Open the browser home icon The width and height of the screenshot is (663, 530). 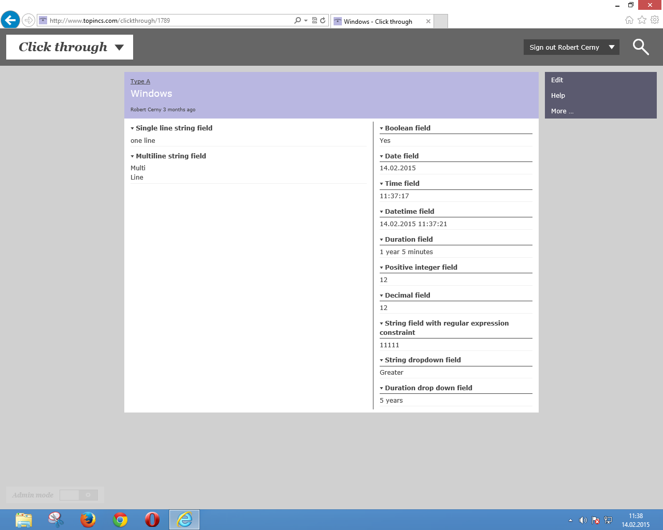(x=629, y=20)
